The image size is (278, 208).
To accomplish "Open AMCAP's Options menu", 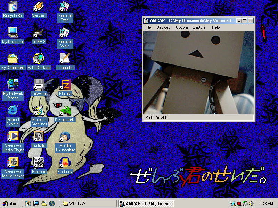I will tap(182, 27).
